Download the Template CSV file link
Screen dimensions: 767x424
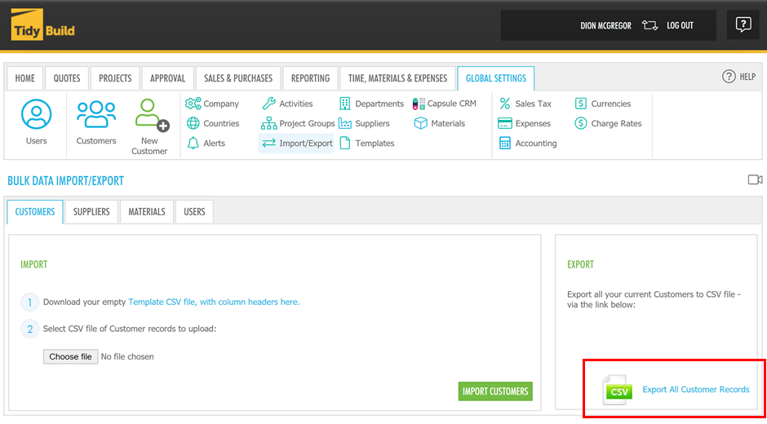pos(213,302)
